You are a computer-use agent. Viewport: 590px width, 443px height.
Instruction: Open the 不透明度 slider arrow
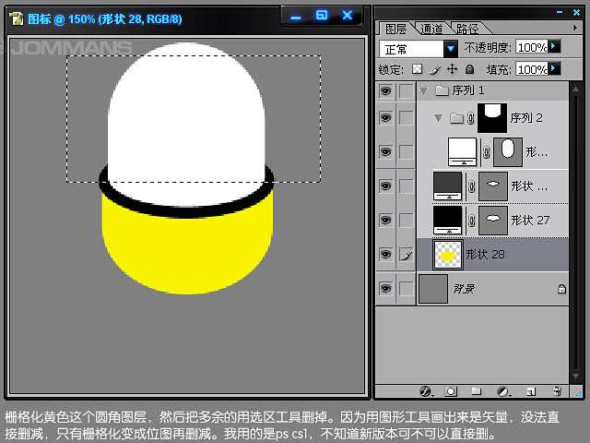pyautogui.click(x=554, y=46)
